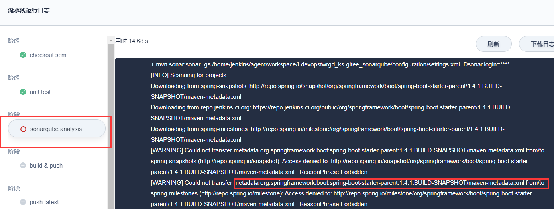554x209 pixels.
Task: Click the 阶段 label above build & push
Action: point(14,151)
